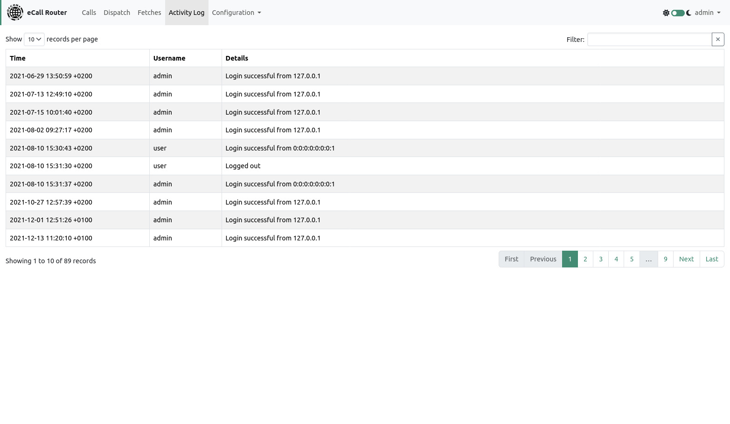The width and height of the screenshot is (730, 424).
Task: Open the admin account dropdown
Action: point(707,13)
